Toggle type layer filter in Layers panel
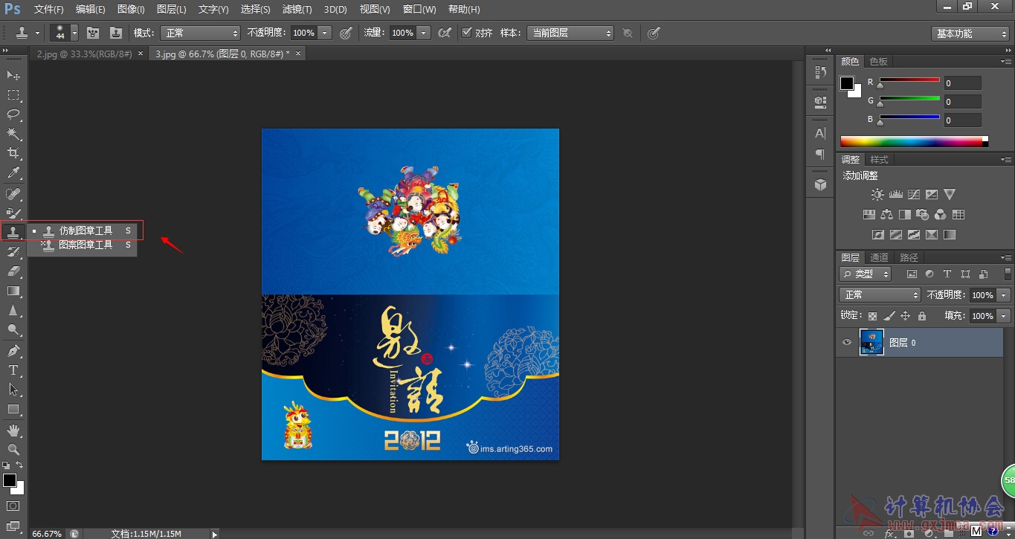This screenshot has width=1015, height=539. [947, 274]
